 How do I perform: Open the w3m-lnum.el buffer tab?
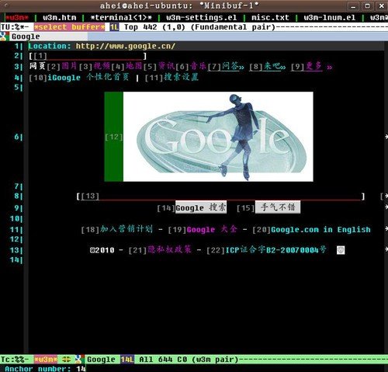click(x=330, y=18)
